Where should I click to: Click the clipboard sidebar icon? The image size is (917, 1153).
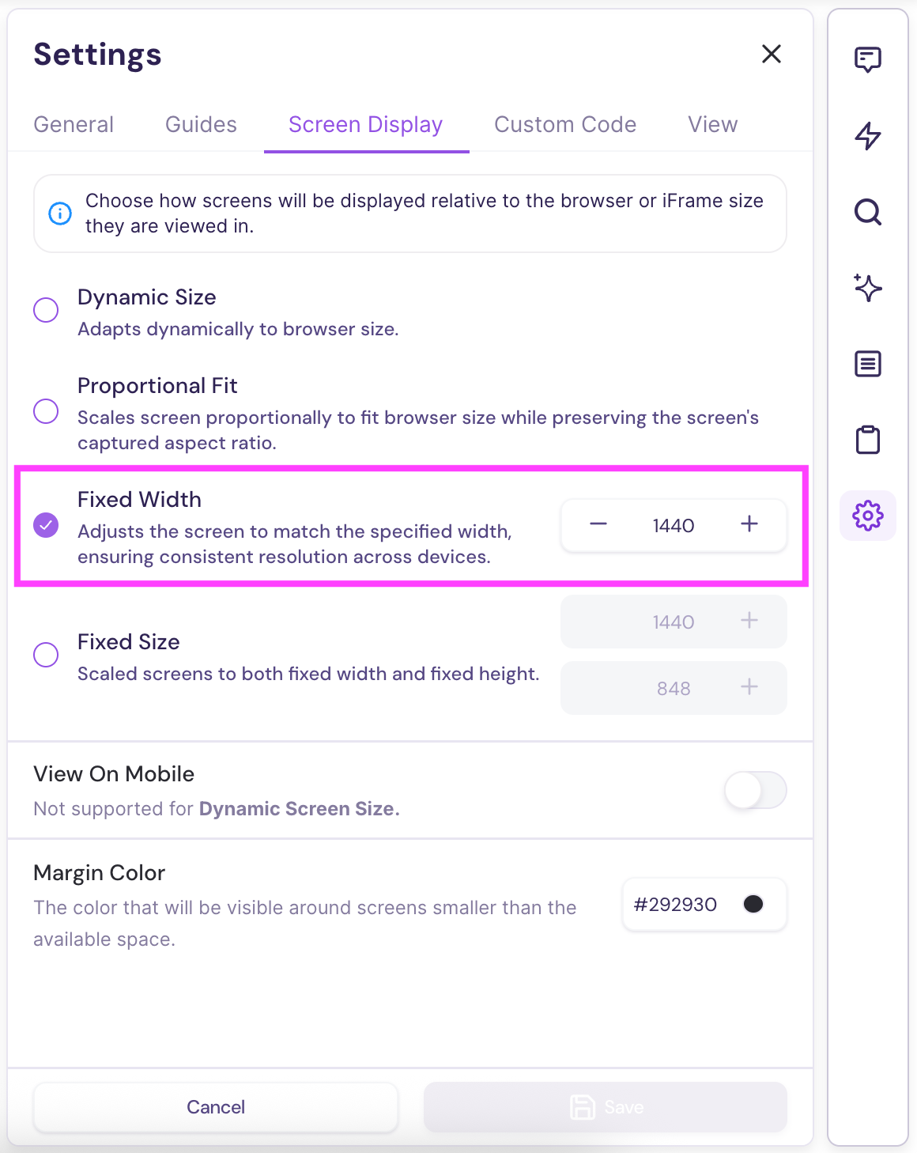click(x=867, y=440)
